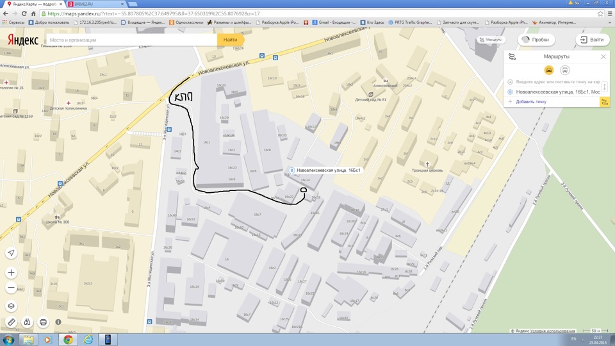Click the Найти search button
Image resolution: width=615 pixels, height=346 pixels.
tap(230, 40)
